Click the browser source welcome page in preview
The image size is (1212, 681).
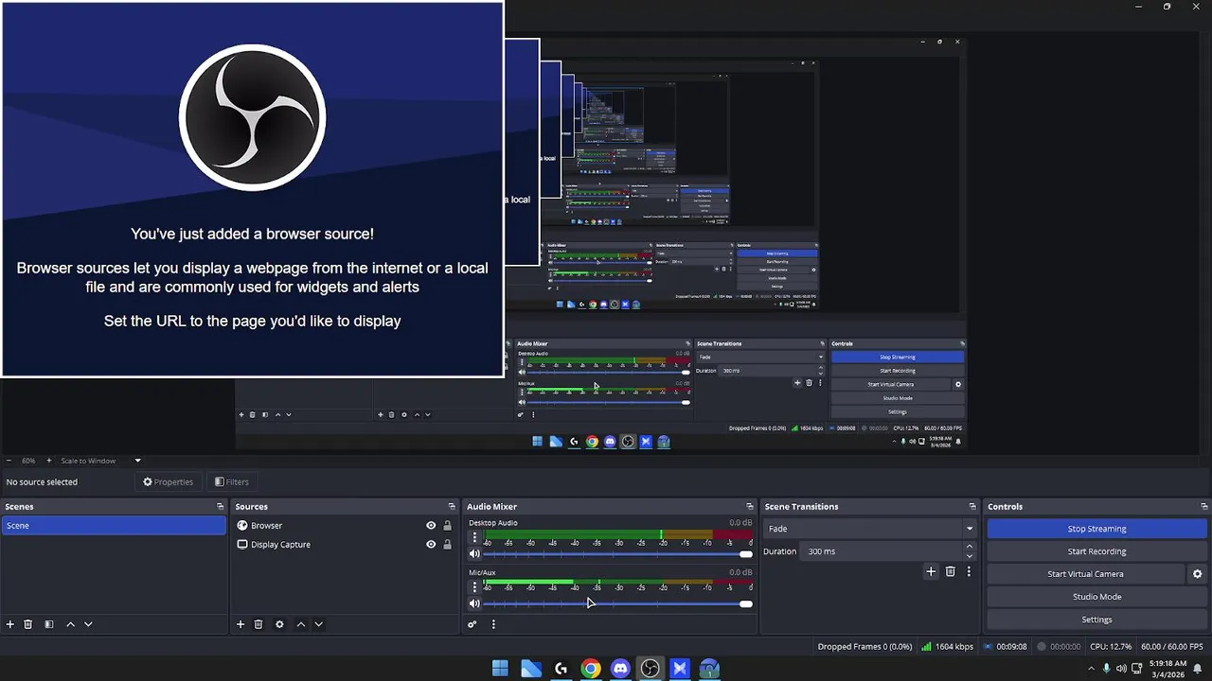(252, 189)
